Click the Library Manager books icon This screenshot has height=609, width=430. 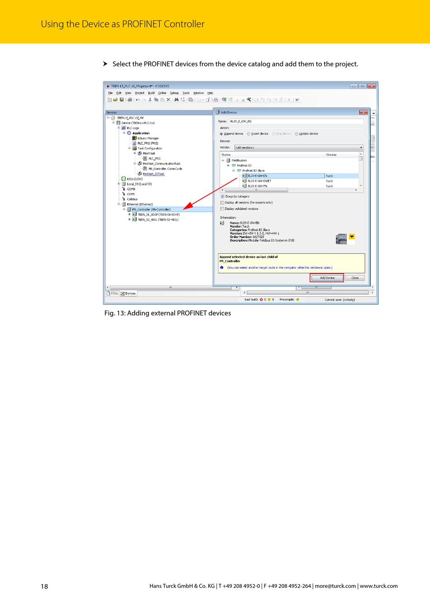(x=134, y=138)
